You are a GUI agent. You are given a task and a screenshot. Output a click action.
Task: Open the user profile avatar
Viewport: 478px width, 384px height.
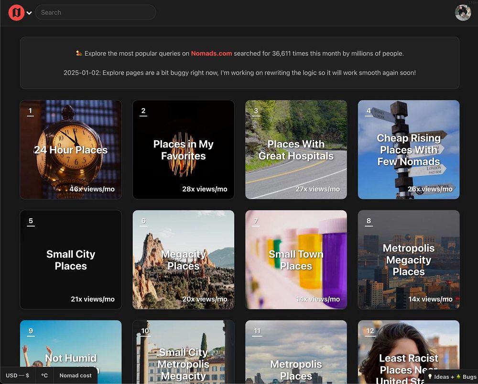click(x=463, y=12)
